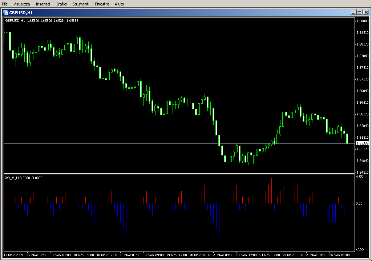372x261 pixels.
Task: Open the Strumenti menu
Action: (x=81, y=4)
